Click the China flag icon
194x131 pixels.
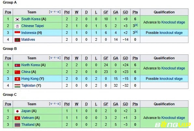tap(17, 72)
